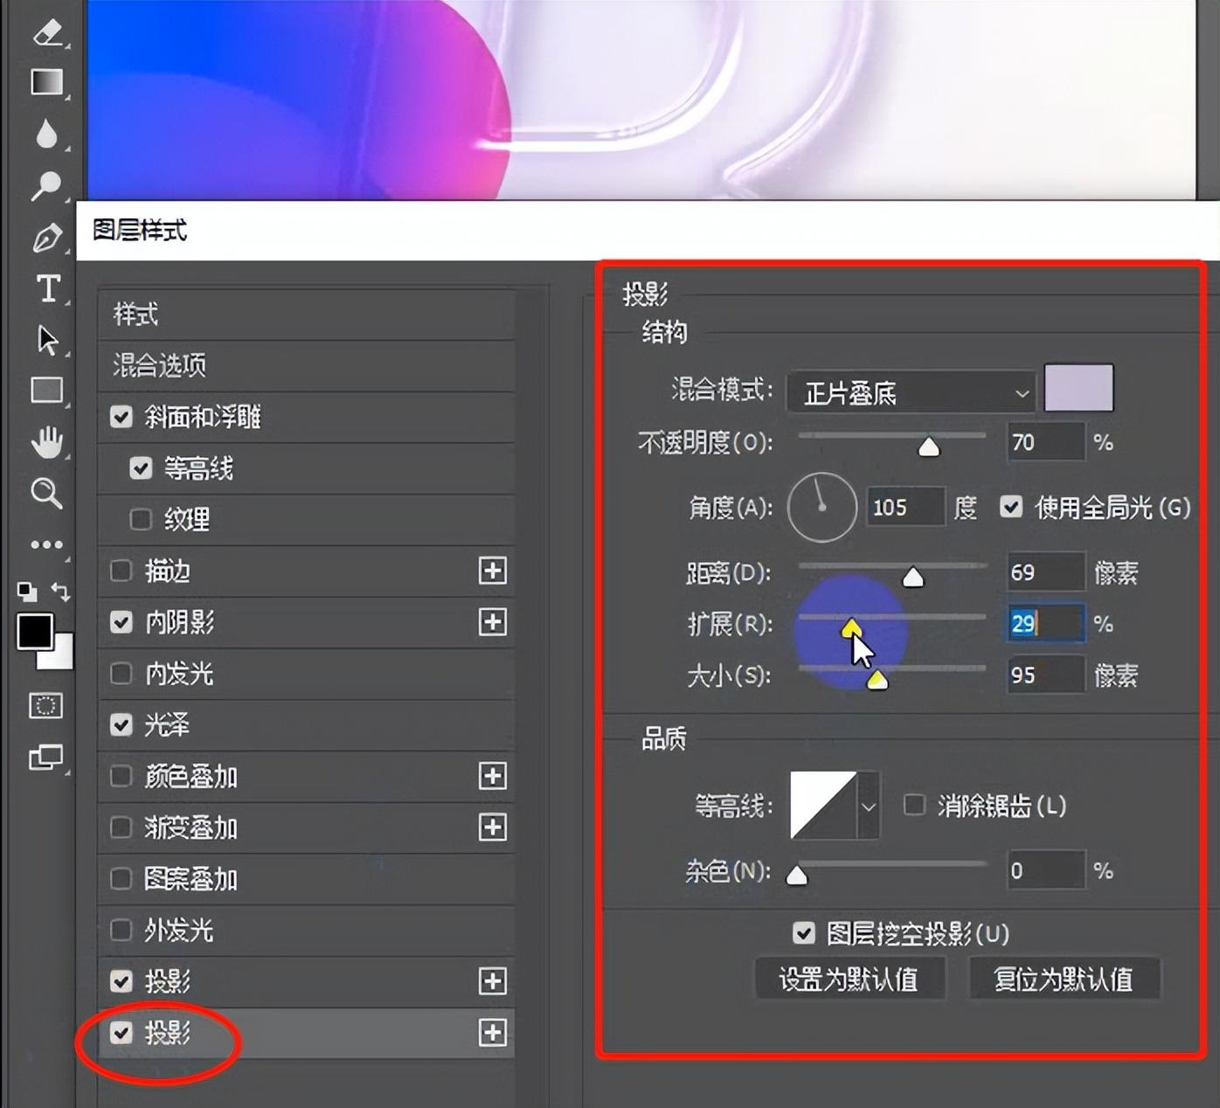
Task: Swap foreground and background colors
Action: pos(60,592)
